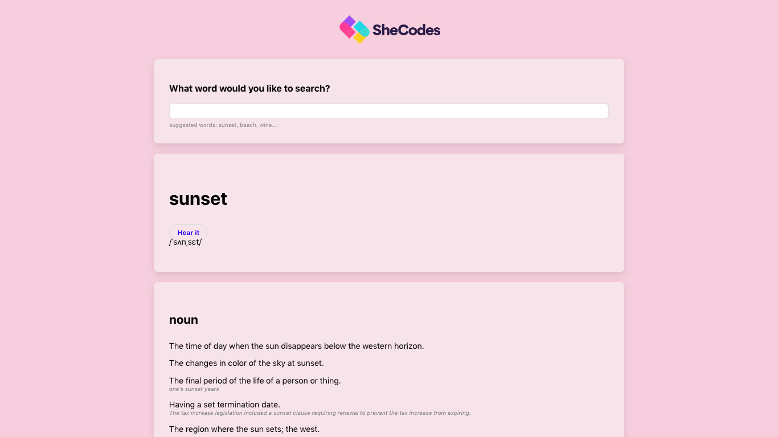Click the SheCodes colorful diamond logo icon
The image size is (778, 437).
click(x=354, y=30)
